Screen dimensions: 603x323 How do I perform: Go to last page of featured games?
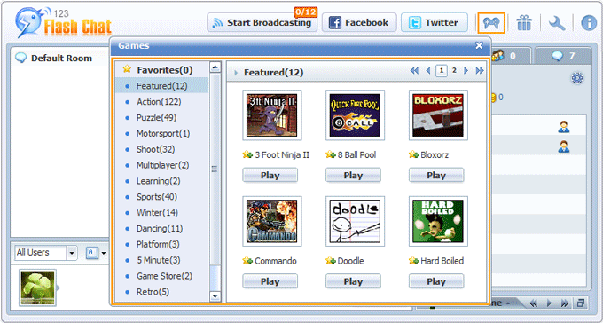point(480,70)
